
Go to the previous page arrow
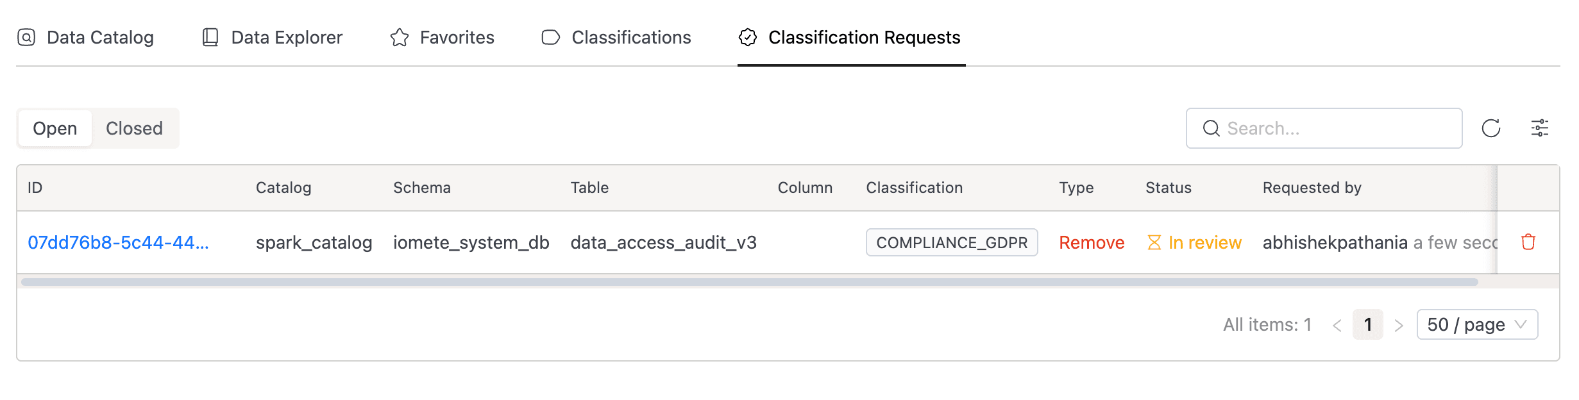tap(1337, 325)
